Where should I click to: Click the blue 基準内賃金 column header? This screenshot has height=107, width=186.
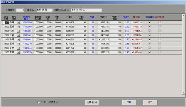pos(26,18)
